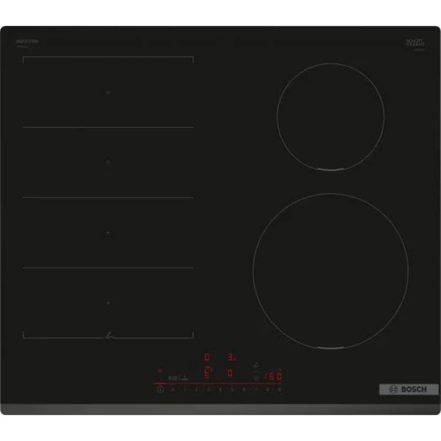The image size is (441, 441).
Task: Select the top-left heat display showing 0
Action: pos(206,357)
